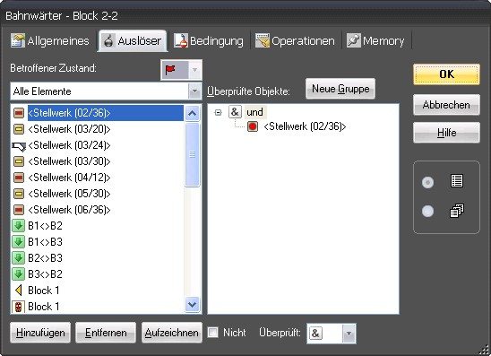Screen dimensions: 491x356
Task: Click the green arrow icon of B1<>B3
Action: (x=19, y=242)
